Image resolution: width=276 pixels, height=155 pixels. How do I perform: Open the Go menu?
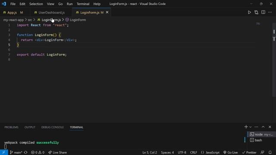tap(60, 4)
